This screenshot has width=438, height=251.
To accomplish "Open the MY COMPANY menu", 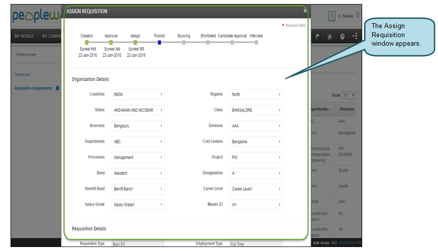I will (x=51, y=36).
